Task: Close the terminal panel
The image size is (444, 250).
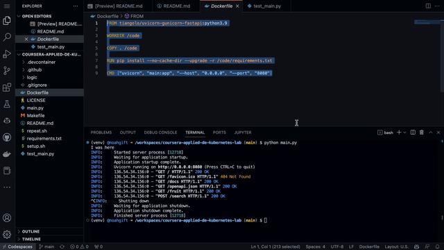Action: (438, 133)
